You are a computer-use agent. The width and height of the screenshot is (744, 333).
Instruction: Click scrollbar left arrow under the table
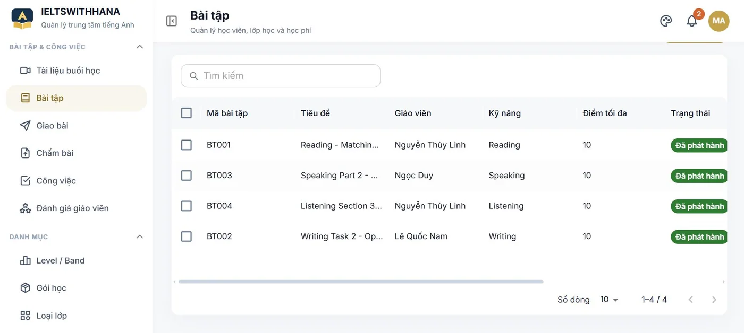tap(175, 282)
